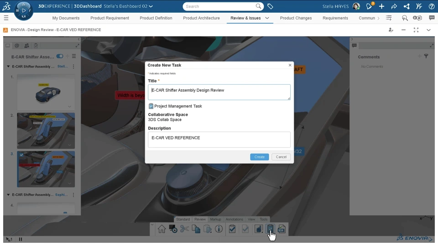The width and height of the screenshot is (438, 246).
Task: Click the Share arrow icon in top bar
Action: coord(394,6)
